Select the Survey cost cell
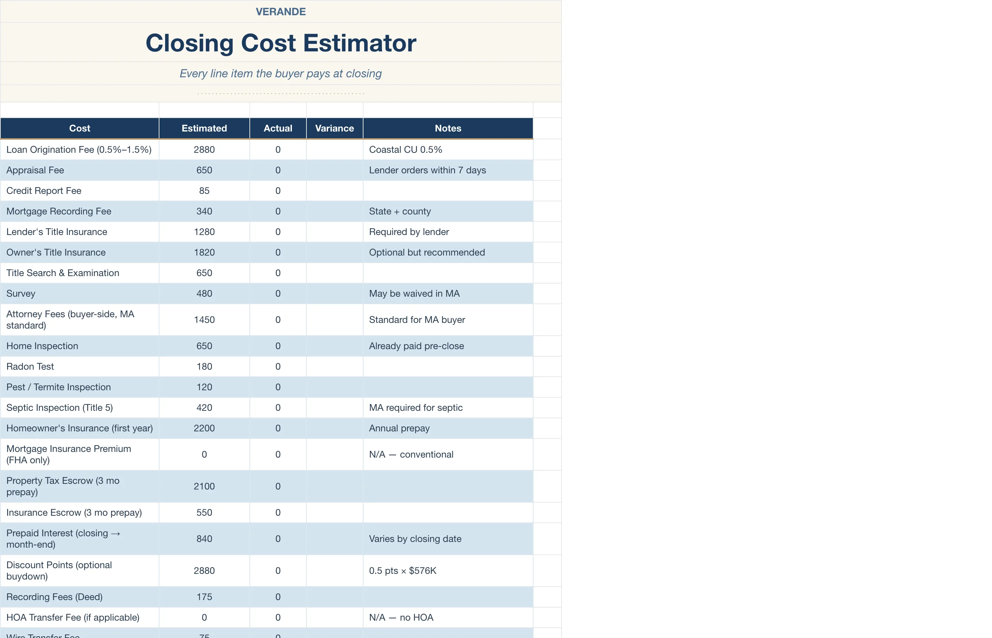This screenshot has height=638, width=992. (79, 294)
